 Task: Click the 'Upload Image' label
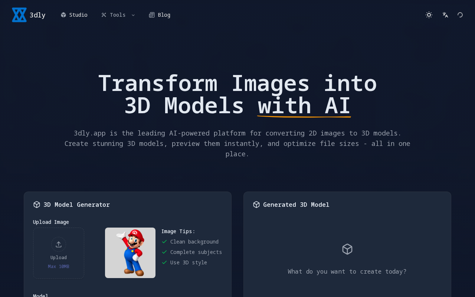point(51,222)
